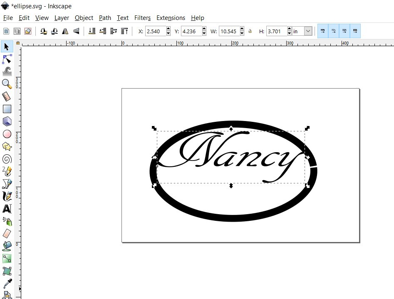The image size is (394, 299).
Task: Click Deselect icon in toolbar
Action: pyautogui.click(x=27, y=31)
